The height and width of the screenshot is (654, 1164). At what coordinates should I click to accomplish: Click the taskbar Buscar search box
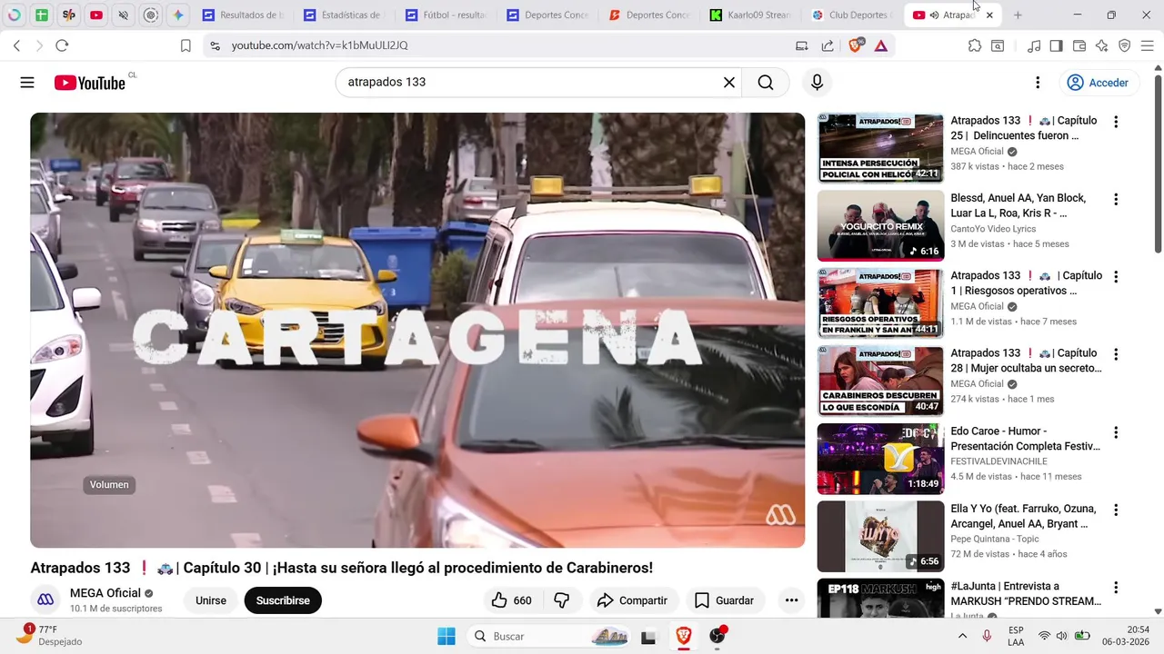click(x=551, y=636)
